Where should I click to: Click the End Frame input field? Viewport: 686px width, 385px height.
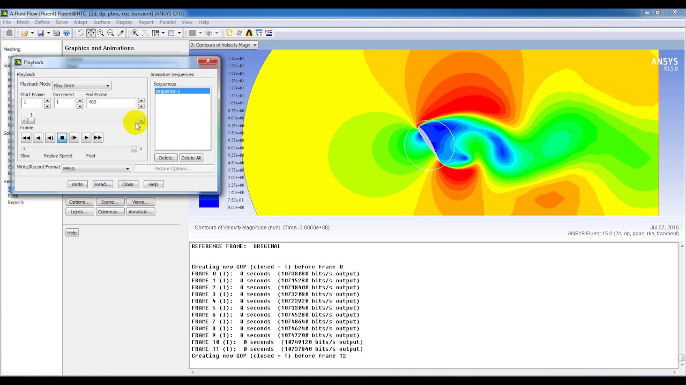coord(111,102)
